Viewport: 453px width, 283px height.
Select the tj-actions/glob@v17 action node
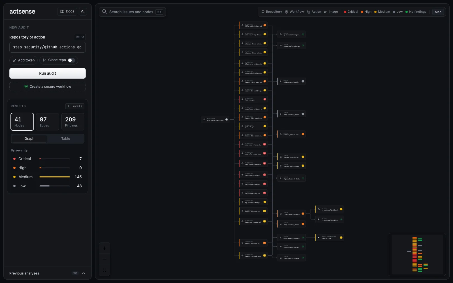[x=330, y=209]
